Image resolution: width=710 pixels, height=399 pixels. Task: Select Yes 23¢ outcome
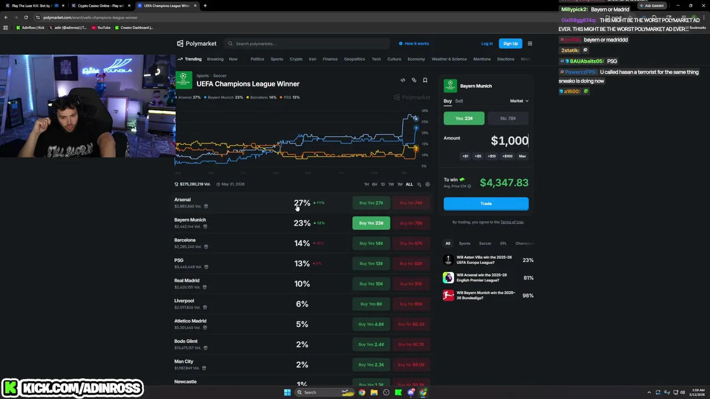coord(464,118)
